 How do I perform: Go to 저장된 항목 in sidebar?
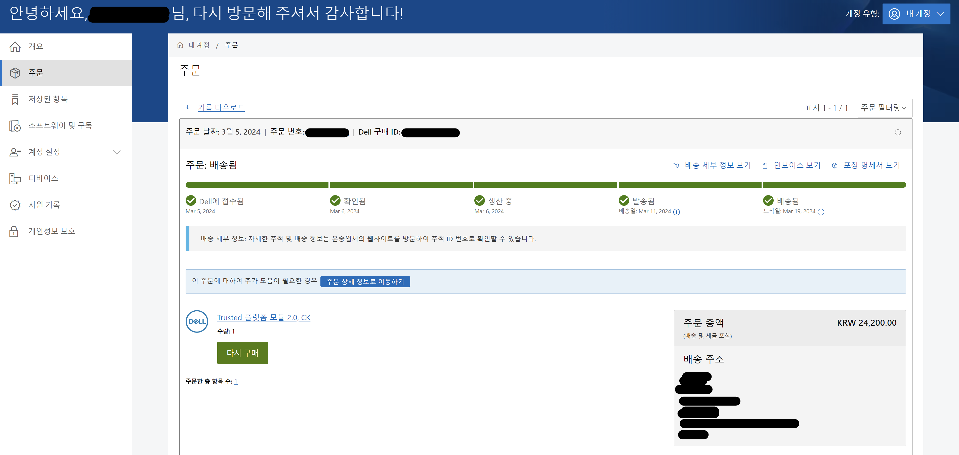click(66, 99)
